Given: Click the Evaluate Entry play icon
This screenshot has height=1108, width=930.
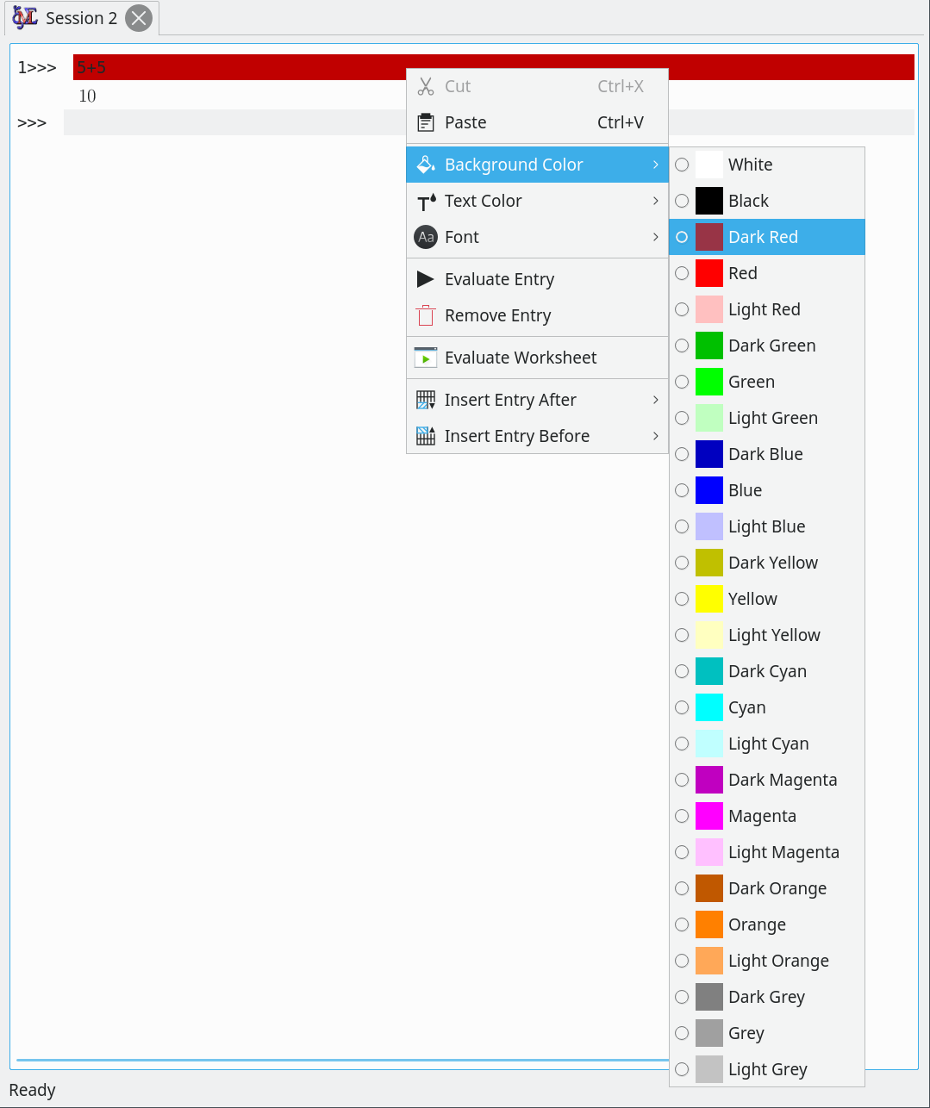Looking at the screenshot, I should pos(426,278).
